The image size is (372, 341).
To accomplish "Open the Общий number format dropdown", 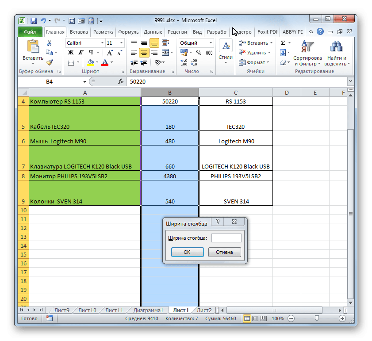I will (x=211, y=43).
